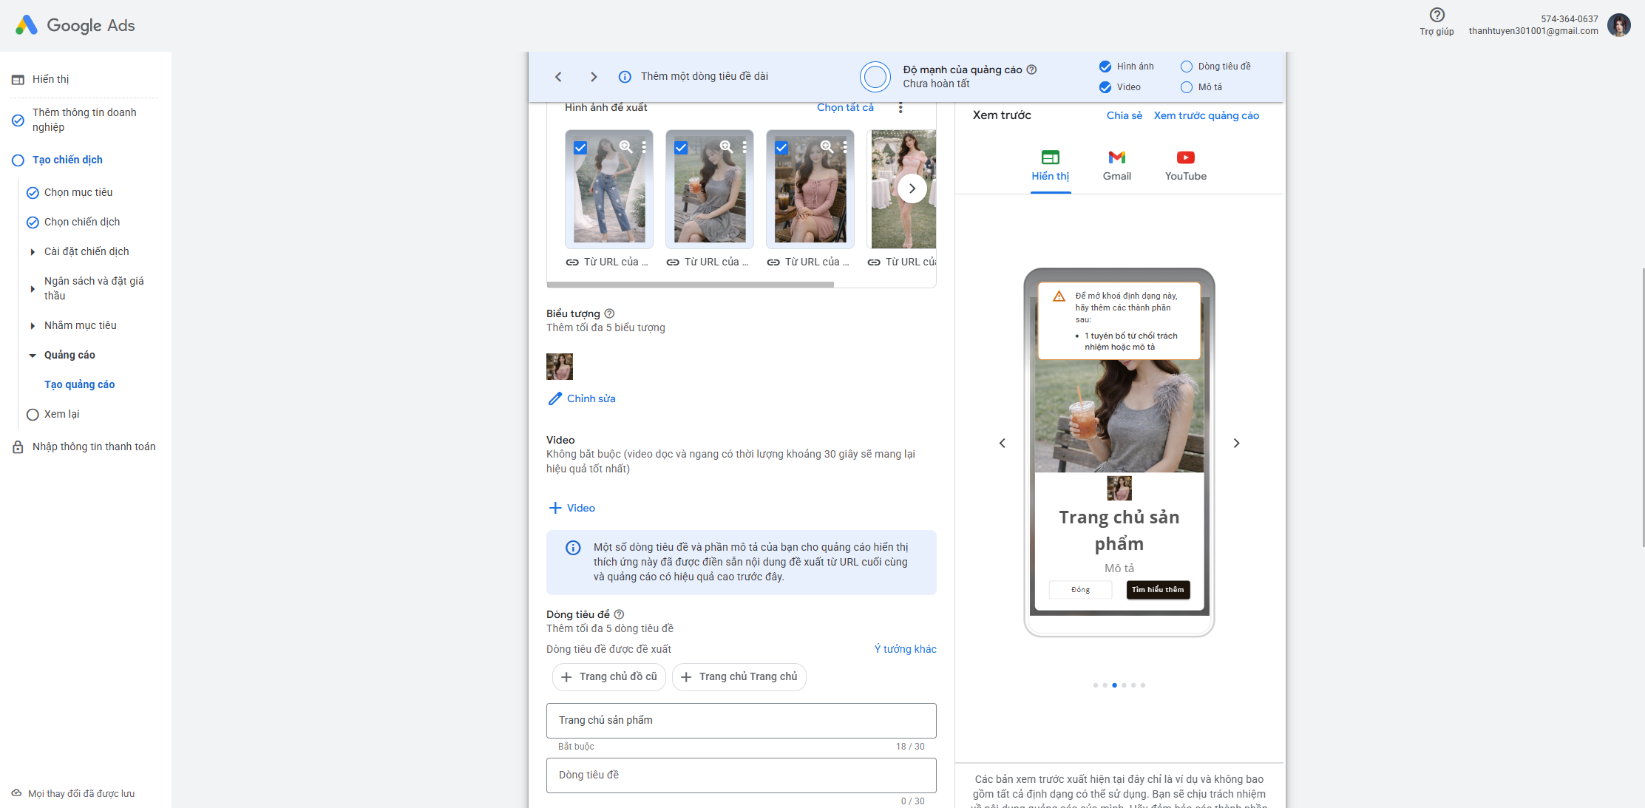Screen dimensions: 1645x808
Task: Select the highlighted preview pagination dot
Action: click(x=1115, y=685)
